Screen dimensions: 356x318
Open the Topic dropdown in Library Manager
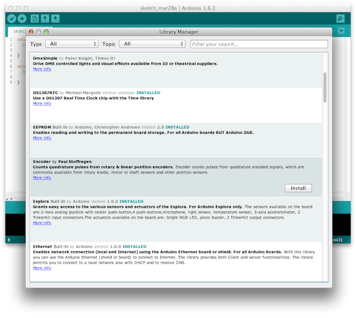click(152, 44)
